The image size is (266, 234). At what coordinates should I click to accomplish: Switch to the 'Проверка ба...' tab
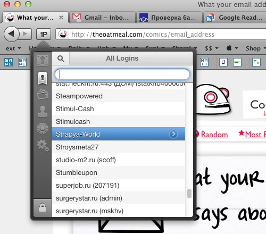click(169, 18)
